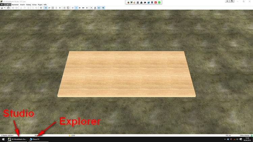Set simulation to triple fast-forward
This screenshot has width=253, height=142.
point(83,8)
